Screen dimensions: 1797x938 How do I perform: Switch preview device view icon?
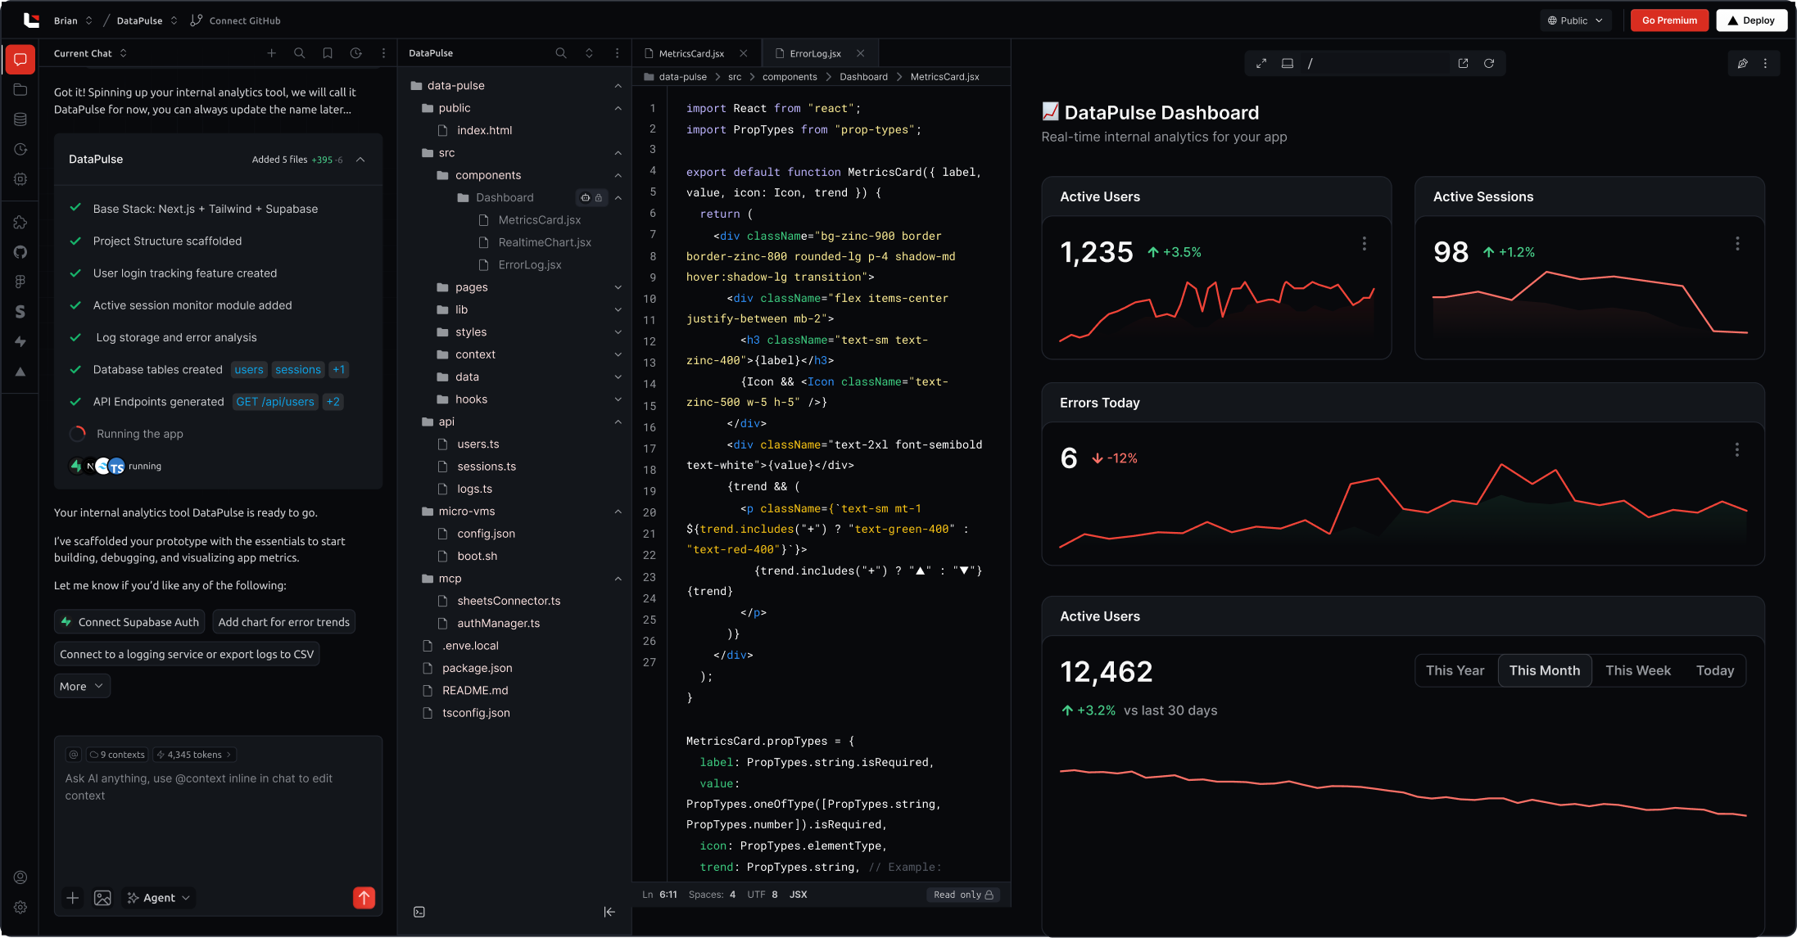(x=1288, y=63)
